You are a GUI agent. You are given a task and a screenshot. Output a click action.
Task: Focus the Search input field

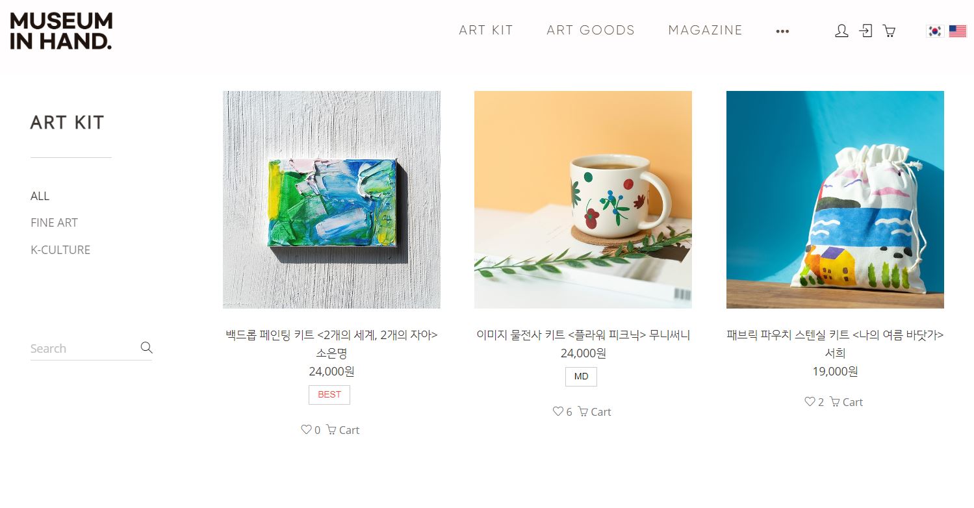pos(83,349)
